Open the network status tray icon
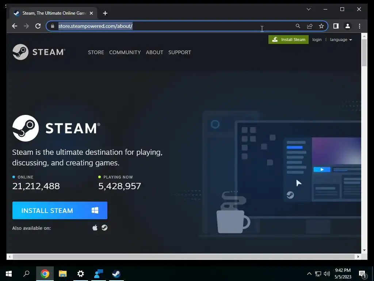This screenshot has height=281, width=374. [x=318, y=274]
